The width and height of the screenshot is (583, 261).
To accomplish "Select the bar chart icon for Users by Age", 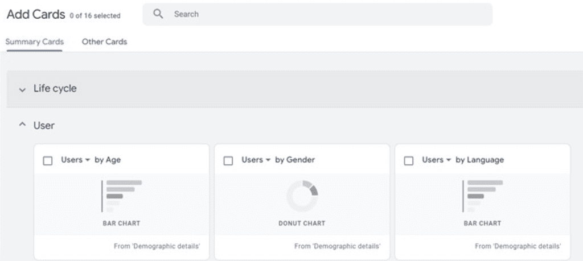I will [x=122, y=196].
